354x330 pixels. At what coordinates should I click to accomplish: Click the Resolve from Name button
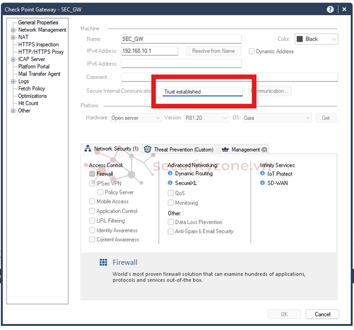coord(213,51)
